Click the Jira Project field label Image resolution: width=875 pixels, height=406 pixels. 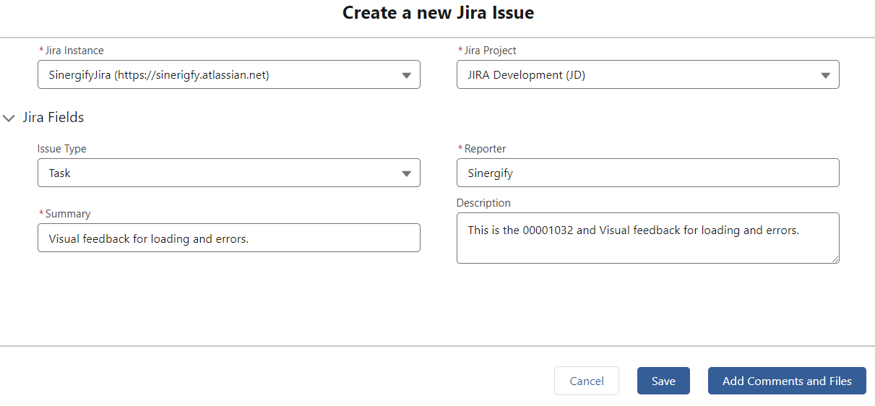pos(491,51)
